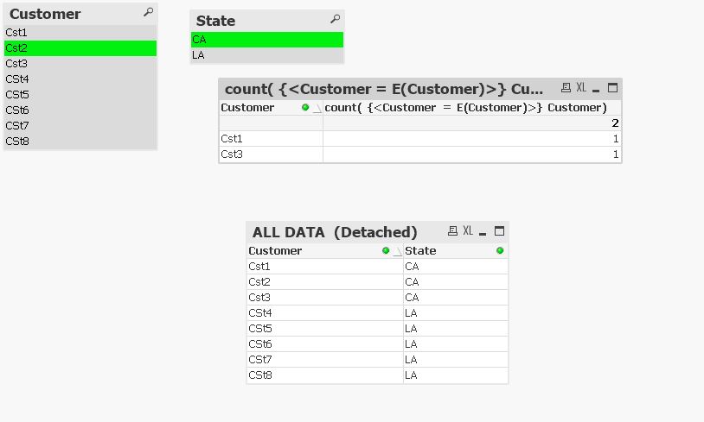Maximize the count expression chart object

click(x=612, y=88)
